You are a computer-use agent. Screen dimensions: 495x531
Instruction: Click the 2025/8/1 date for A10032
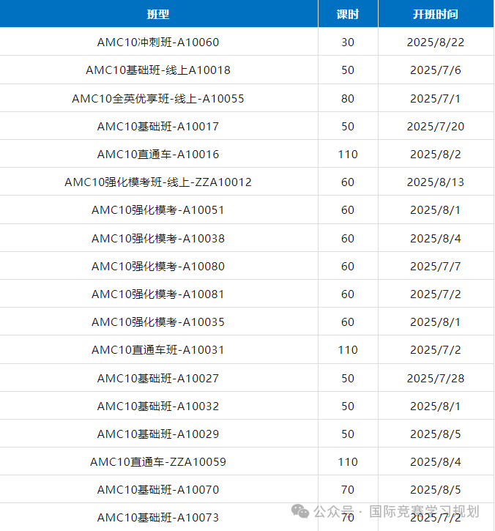436,406
